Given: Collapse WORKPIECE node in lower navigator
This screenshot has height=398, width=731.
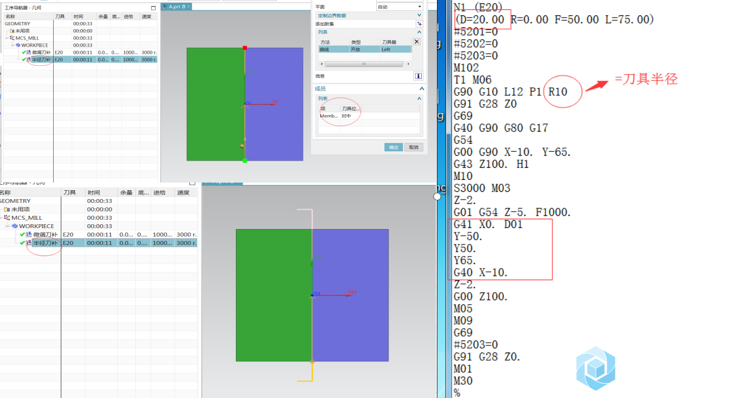Looking at the screenshot, I should coord(8,226).
